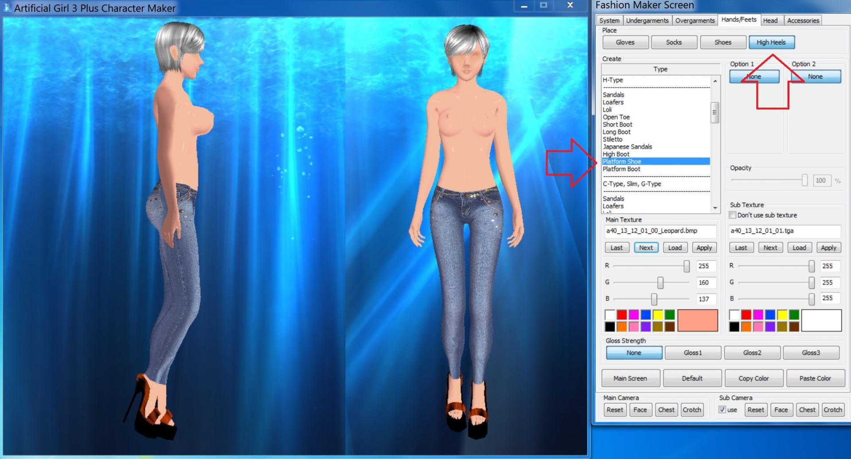This screenshot has width=851, height=459.
Task: Select Platform Shoe in Type list
Action: click(656, 161)
